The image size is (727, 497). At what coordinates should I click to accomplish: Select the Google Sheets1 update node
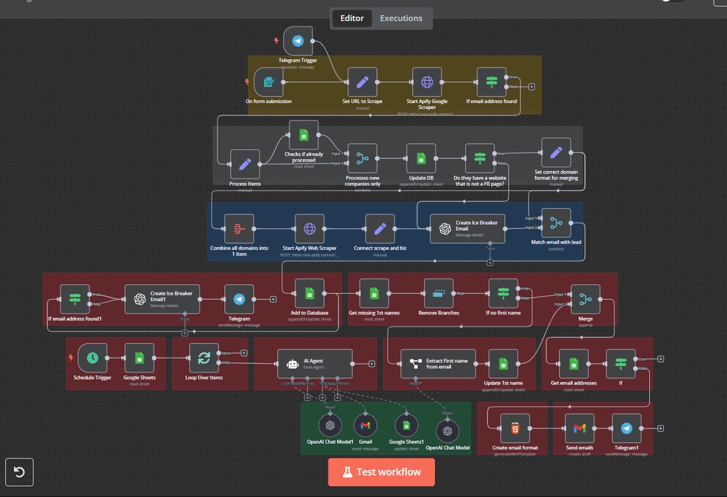click(x=406, y=425)
